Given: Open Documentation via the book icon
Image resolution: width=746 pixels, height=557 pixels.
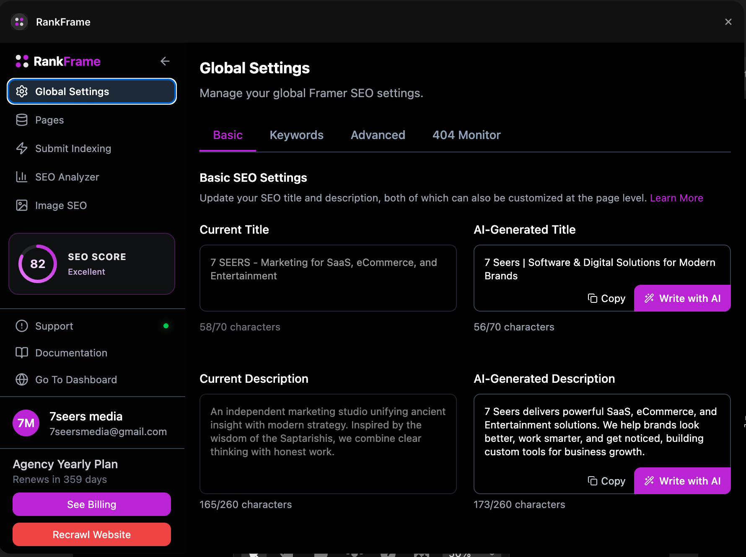Looking at the screenshot, I should click(21, 353).
